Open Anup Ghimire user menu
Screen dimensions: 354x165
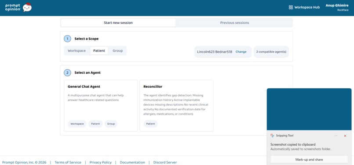click(x=337, y=7)
